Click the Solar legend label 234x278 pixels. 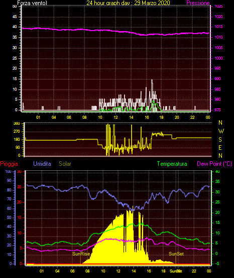pos(65,164)
